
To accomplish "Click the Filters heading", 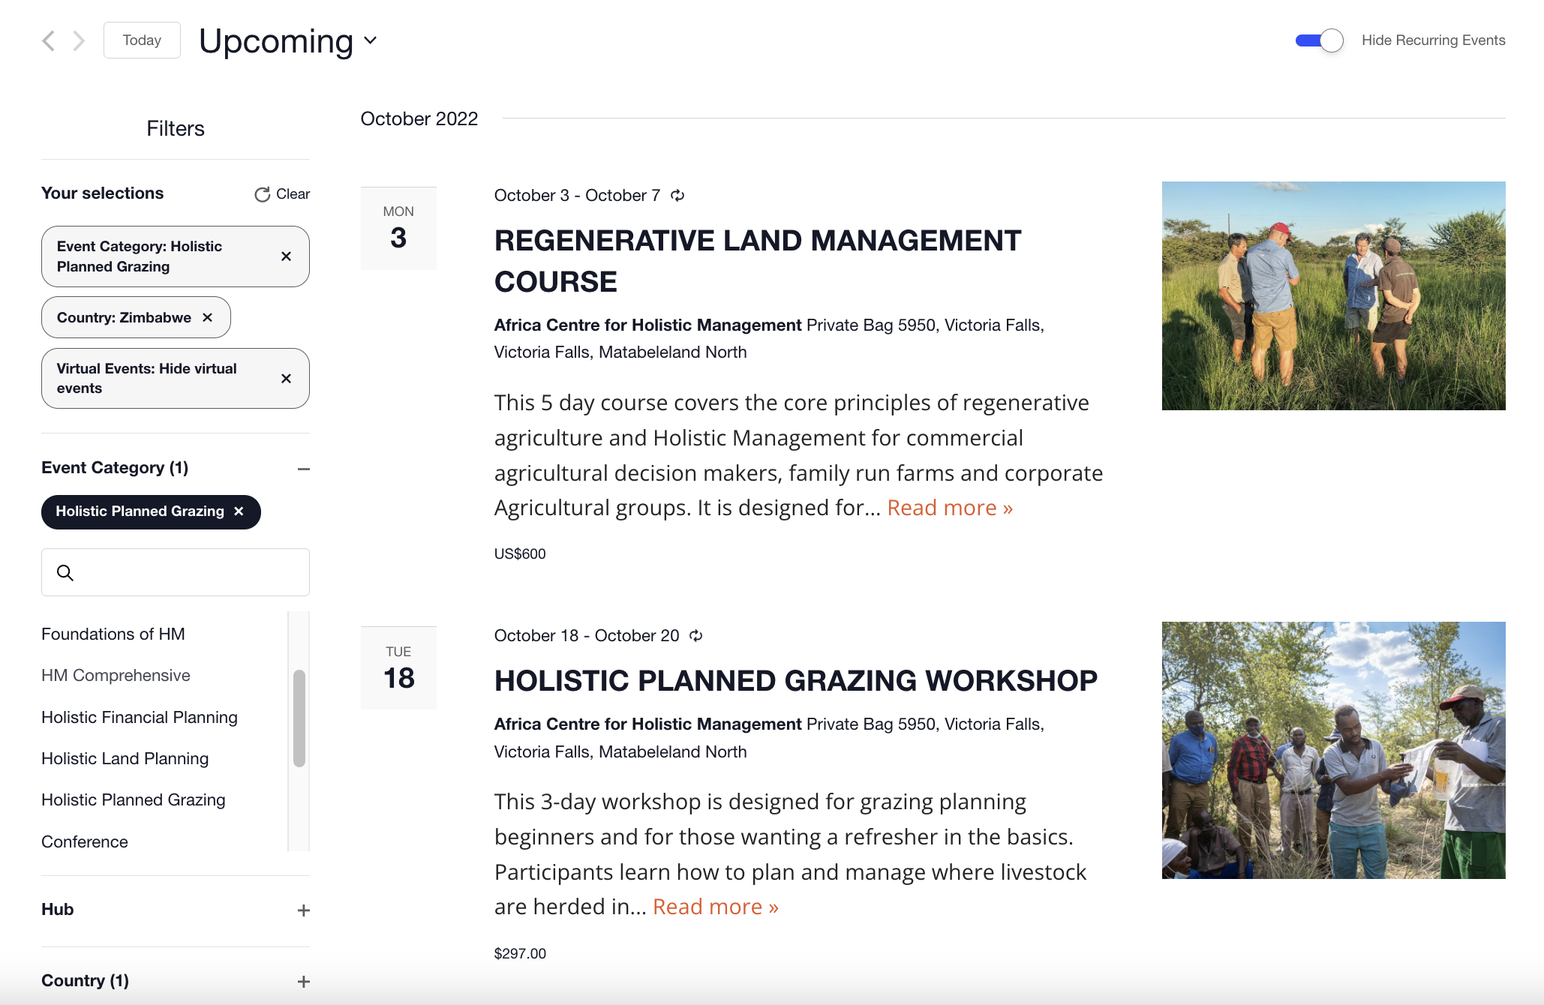I will [x=176, y=129].
